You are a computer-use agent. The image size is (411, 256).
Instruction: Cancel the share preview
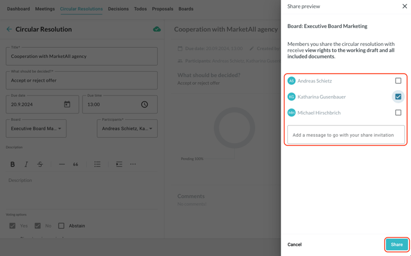[295, 244]
